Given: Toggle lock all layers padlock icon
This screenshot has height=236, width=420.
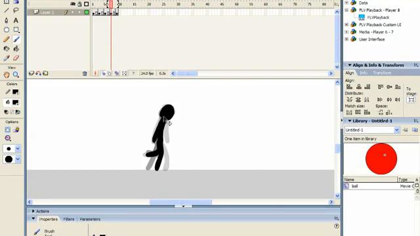Looking at the screenshot, I should (79, 4).
